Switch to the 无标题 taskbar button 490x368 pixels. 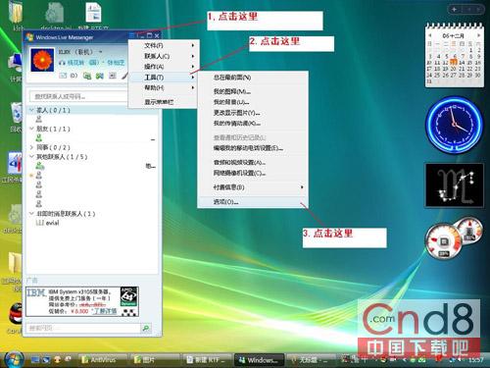coord(311,360)
